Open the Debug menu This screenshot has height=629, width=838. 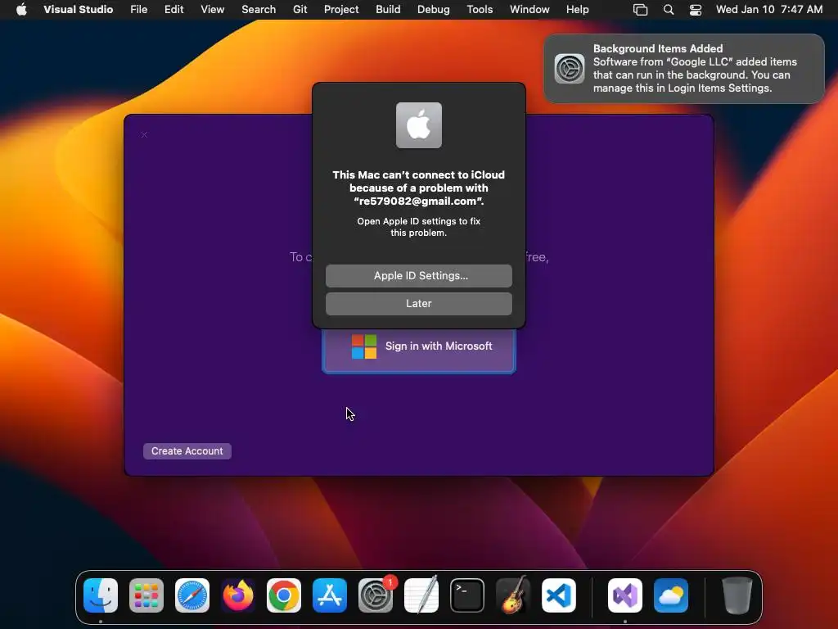point(434,9)
